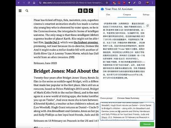Click the AI Assistant robot icon
Screen dimensions: 171x128
point(102,9)
